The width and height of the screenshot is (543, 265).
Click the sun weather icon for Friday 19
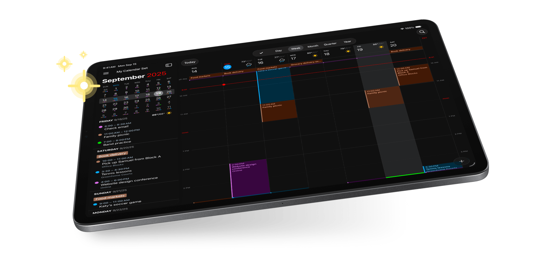381,47
